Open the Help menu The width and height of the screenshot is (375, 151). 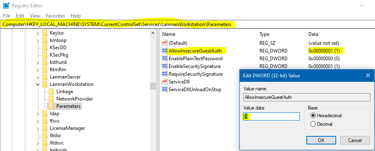(76, 16)
